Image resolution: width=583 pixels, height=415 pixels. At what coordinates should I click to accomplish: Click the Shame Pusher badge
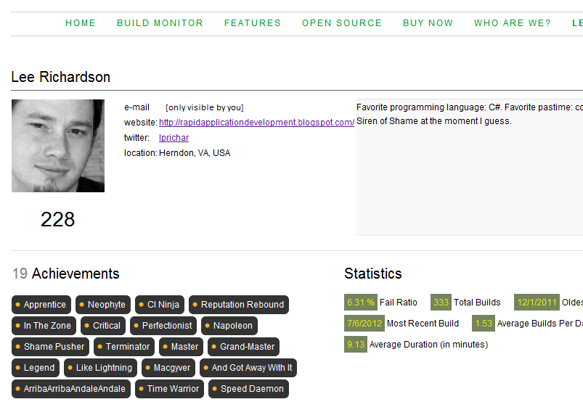50,347
